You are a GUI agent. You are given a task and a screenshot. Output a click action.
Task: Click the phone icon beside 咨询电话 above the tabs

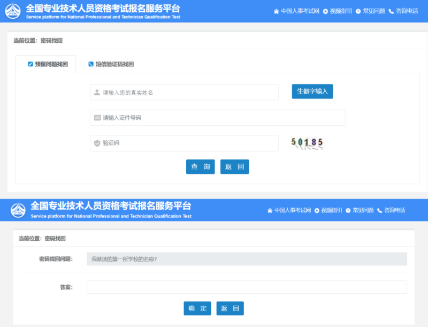click(391, 11)
